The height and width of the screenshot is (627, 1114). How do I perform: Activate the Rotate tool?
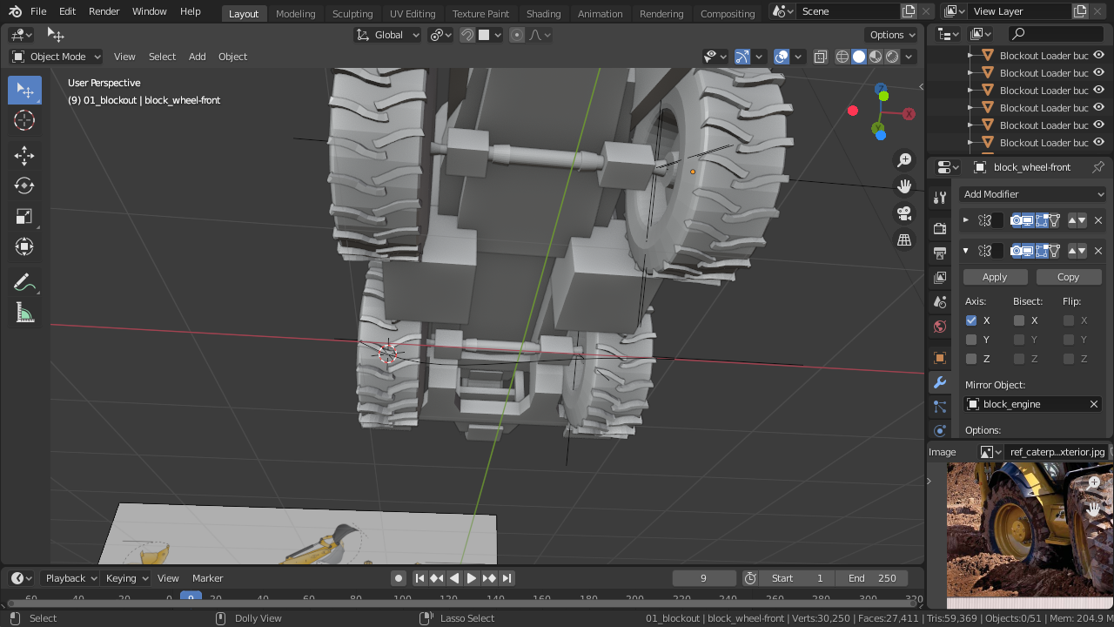point(24,185)
